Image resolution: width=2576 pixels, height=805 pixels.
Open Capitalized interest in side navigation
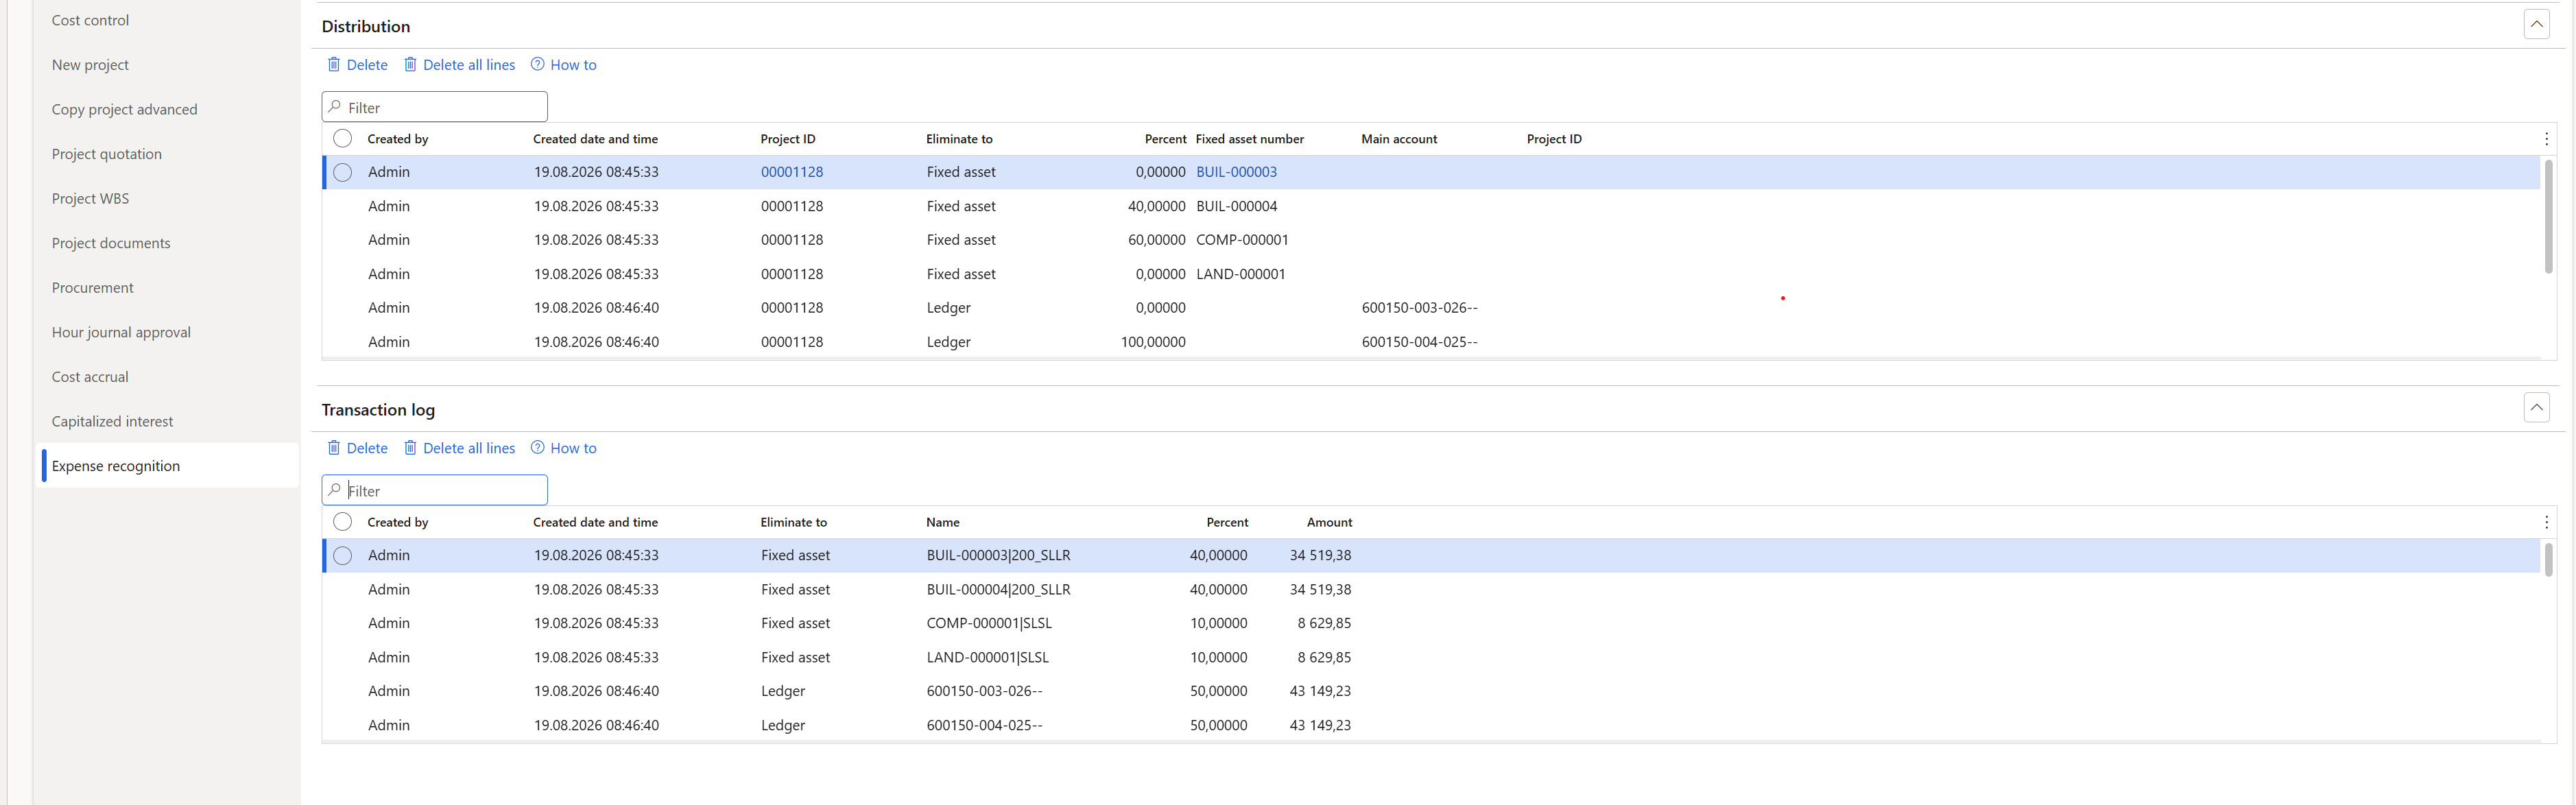pos(112,421)
